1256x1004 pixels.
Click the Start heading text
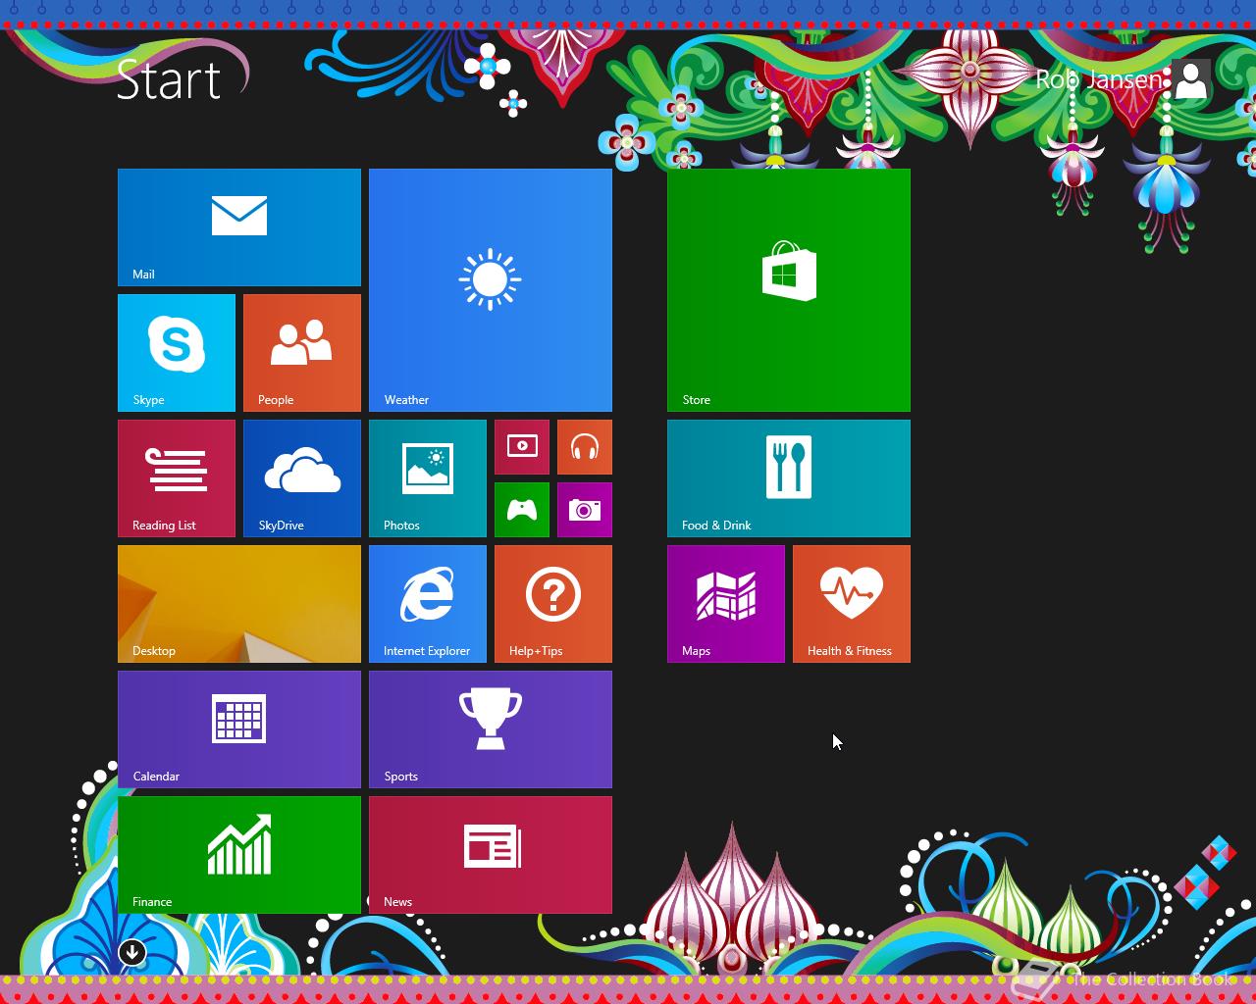[169, 79]
